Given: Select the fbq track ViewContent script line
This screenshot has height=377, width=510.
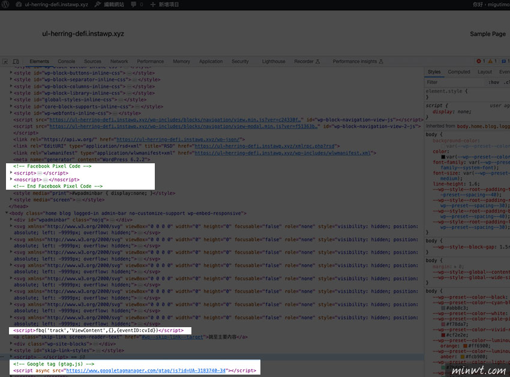Looking at the screenshot, I should 98,330.
